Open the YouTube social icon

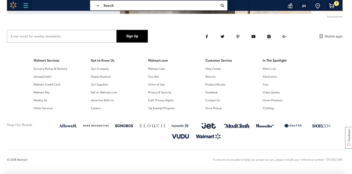coord(253,36)
